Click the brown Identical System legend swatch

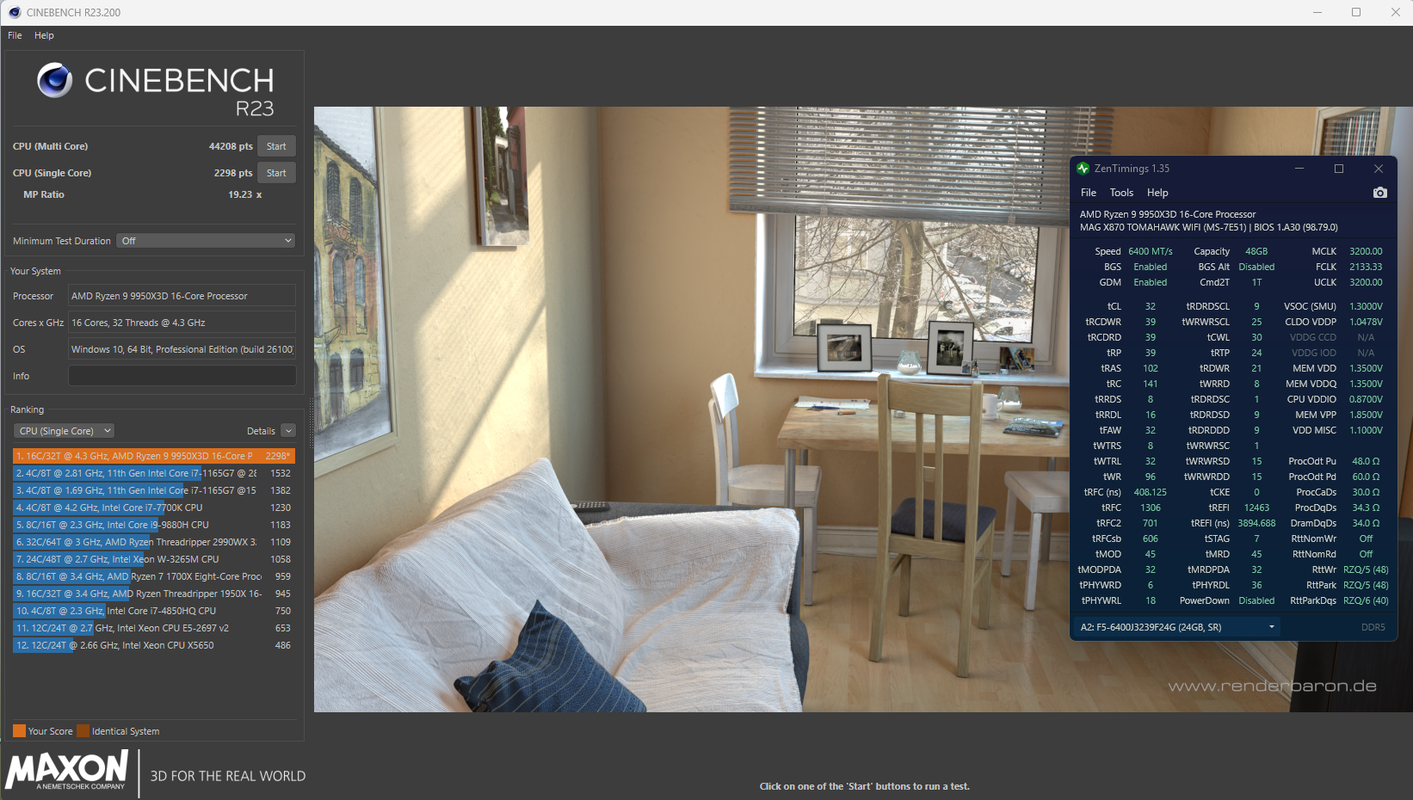tap(83, 731)
